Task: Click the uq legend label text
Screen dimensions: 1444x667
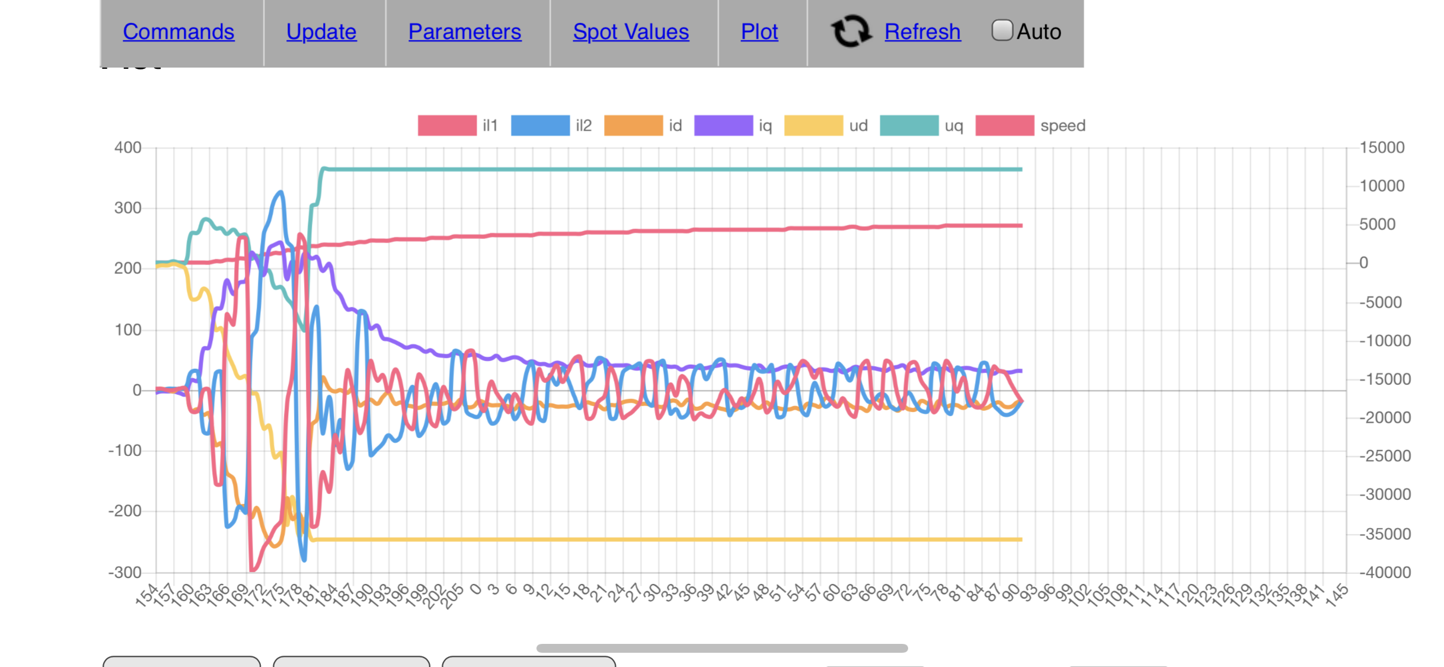Action: coord(954,126)
